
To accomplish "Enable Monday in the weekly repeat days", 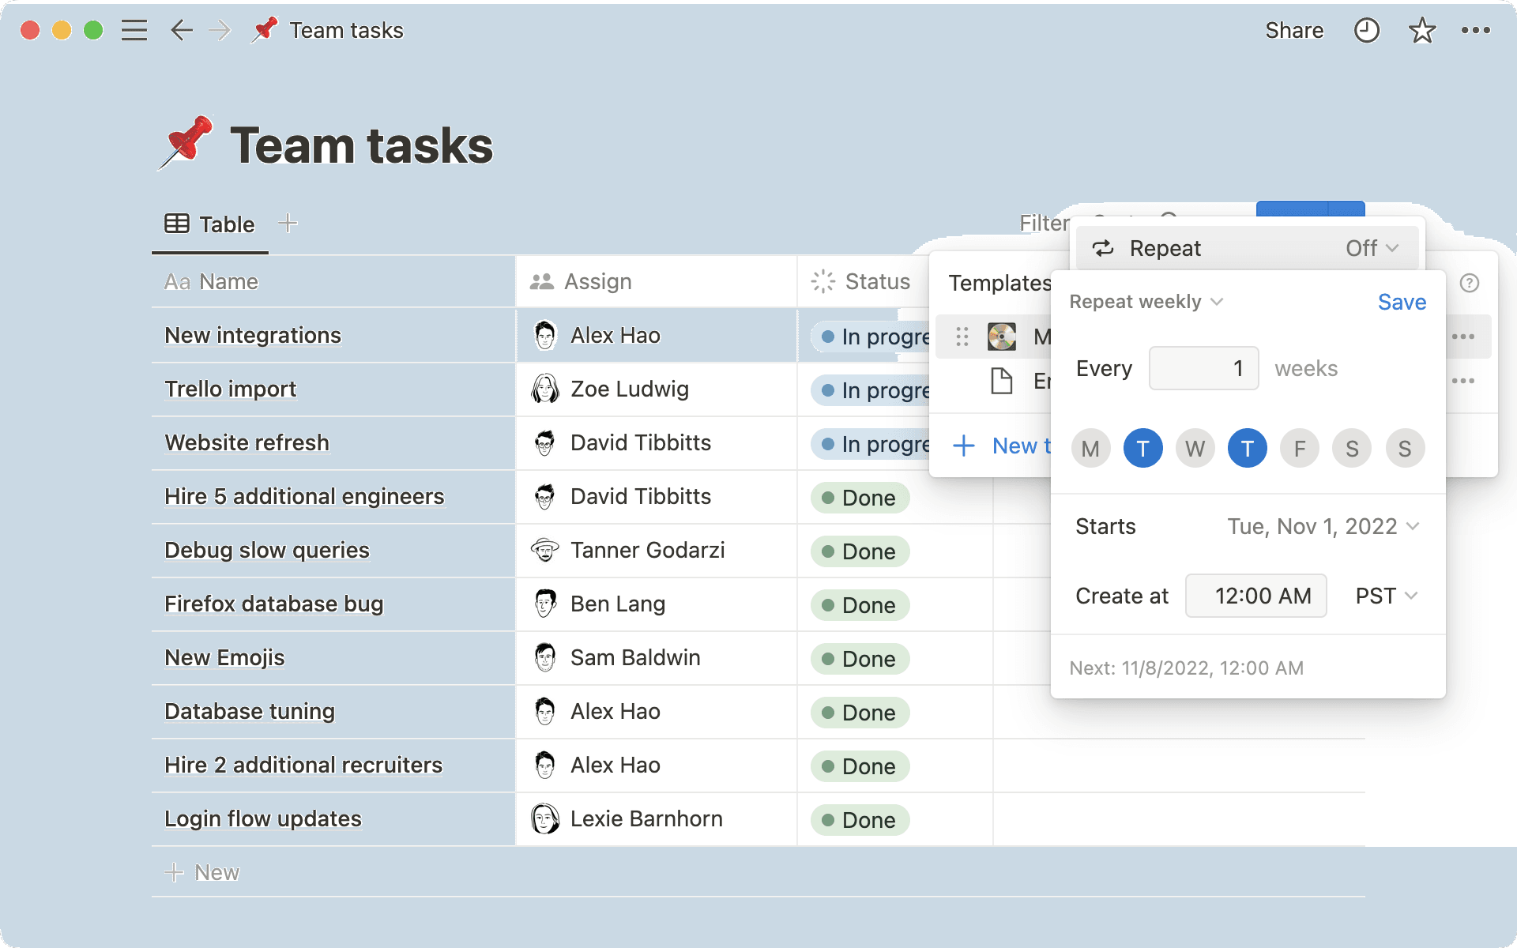I will point(1090,448).
